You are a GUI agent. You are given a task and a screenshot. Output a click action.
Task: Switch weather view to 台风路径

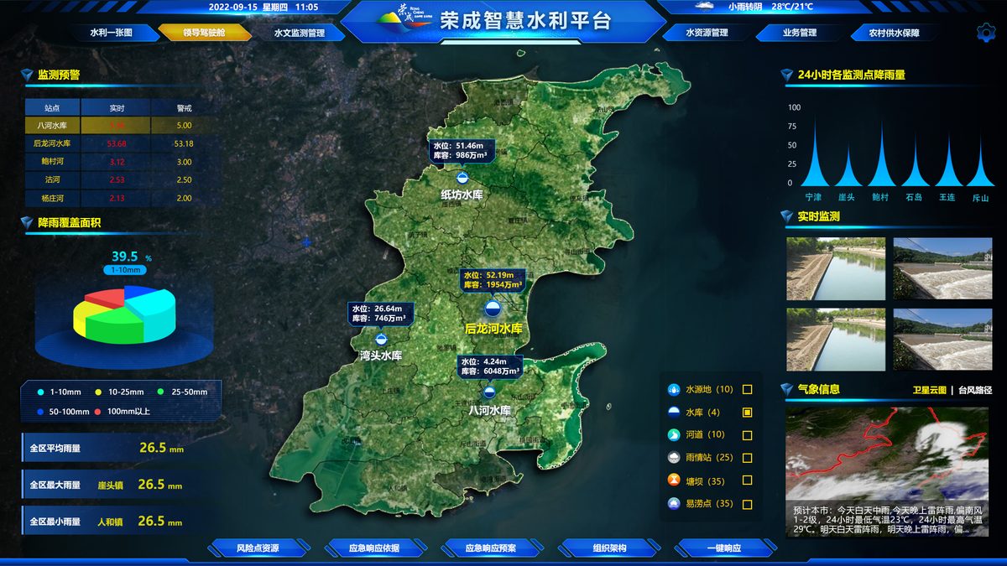tap(976, 390)
